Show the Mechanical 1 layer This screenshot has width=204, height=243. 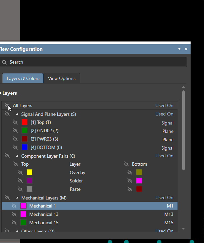(14, 206)
